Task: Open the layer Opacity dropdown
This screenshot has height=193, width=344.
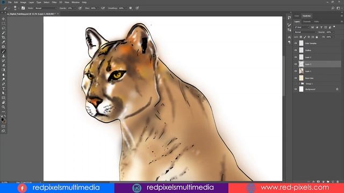Action: pyautogui.click(x=334, y=32)
